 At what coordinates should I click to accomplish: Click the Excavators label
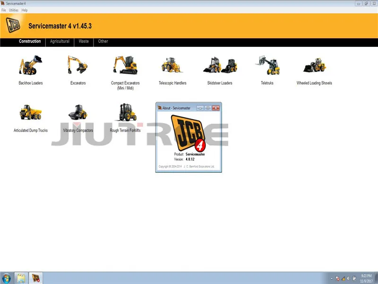78,83
